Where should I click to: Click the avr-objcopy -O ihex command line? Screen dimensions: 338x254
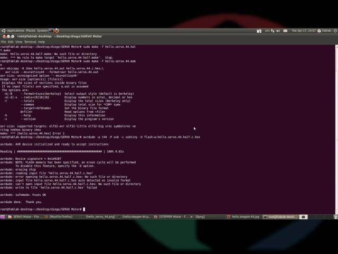pos(52,68)
